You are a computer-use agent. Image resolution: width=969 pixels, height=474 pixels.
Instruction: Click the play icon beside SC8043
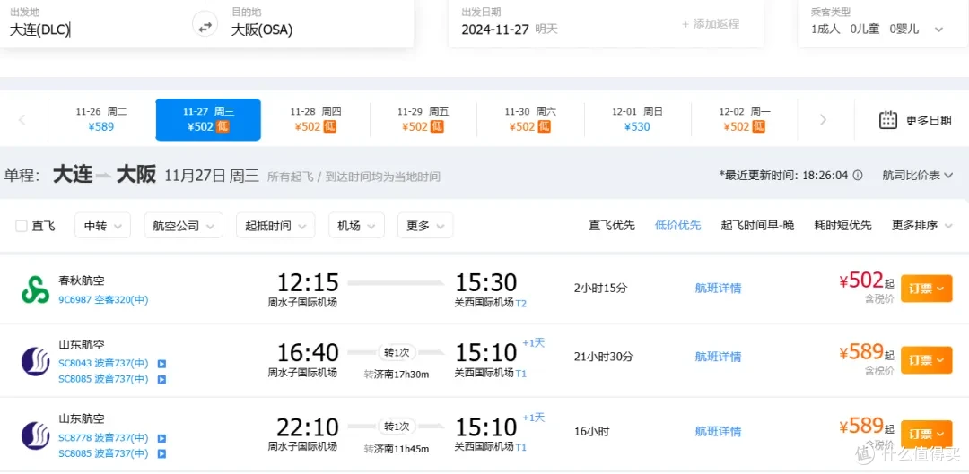pyautogui.click(x=161, y=364)
